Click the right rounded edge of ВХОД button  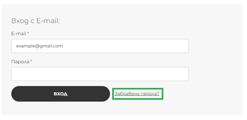(x=108, y=94)
